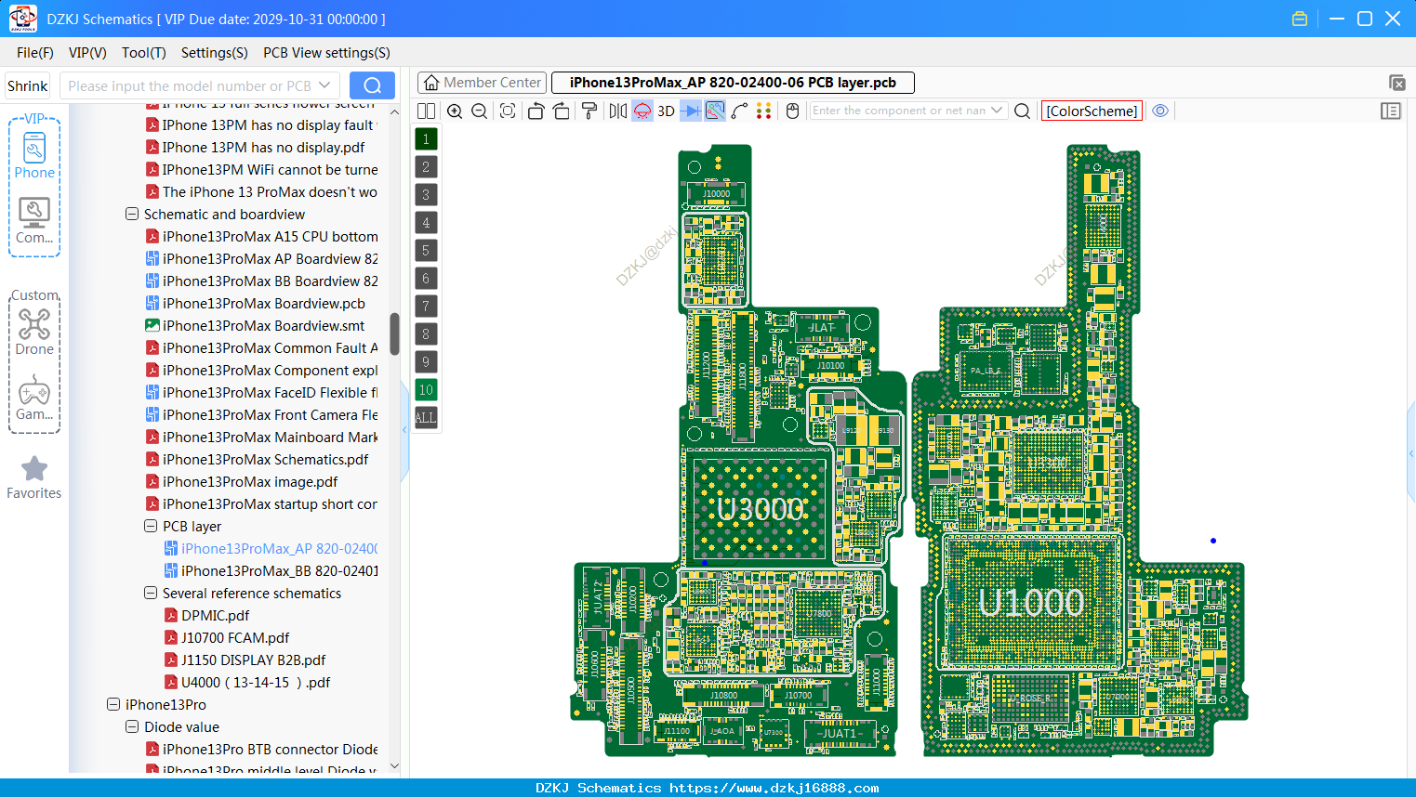Toggle the diode symbol mode
The width and height of the screenshot is (1416, 797).
(x=691, y=111)
